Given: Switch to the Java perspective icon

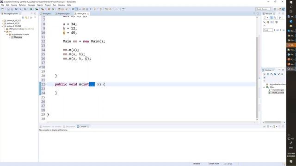Looking at the screenshot, I should (x=283, y=9).
